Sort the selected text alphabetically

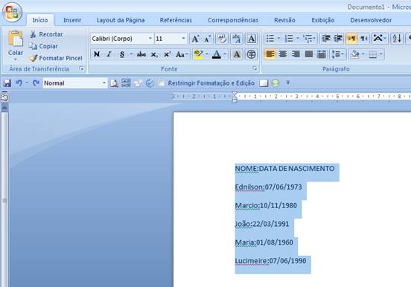point(397,39)
